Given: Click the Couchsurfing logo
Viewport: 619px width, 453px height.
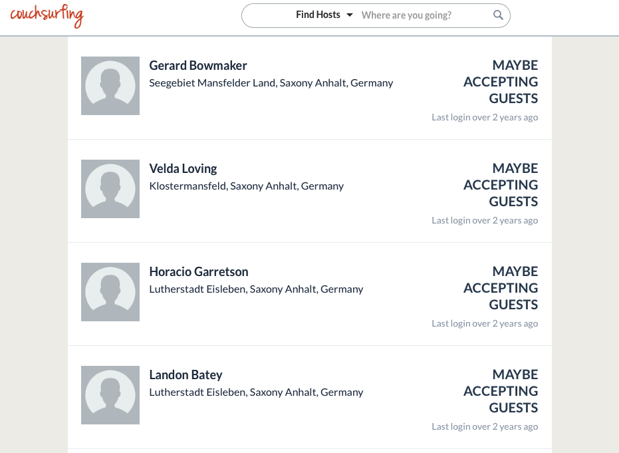Looking at the screenshot, I should pos(47,16).
